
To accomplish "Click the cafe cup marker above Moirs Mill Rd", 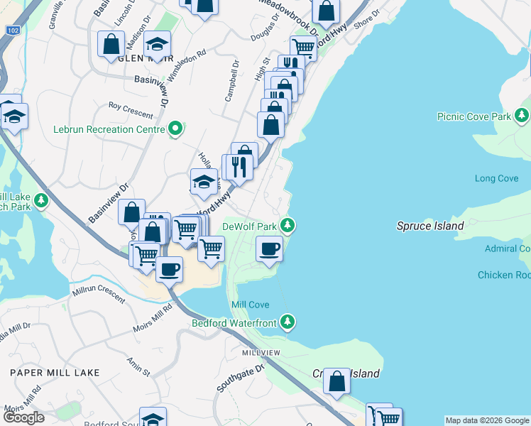I will point(170,272).
